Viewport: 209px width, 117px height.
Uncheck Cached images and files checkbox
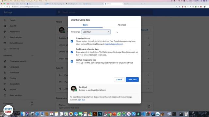[72, 61]
